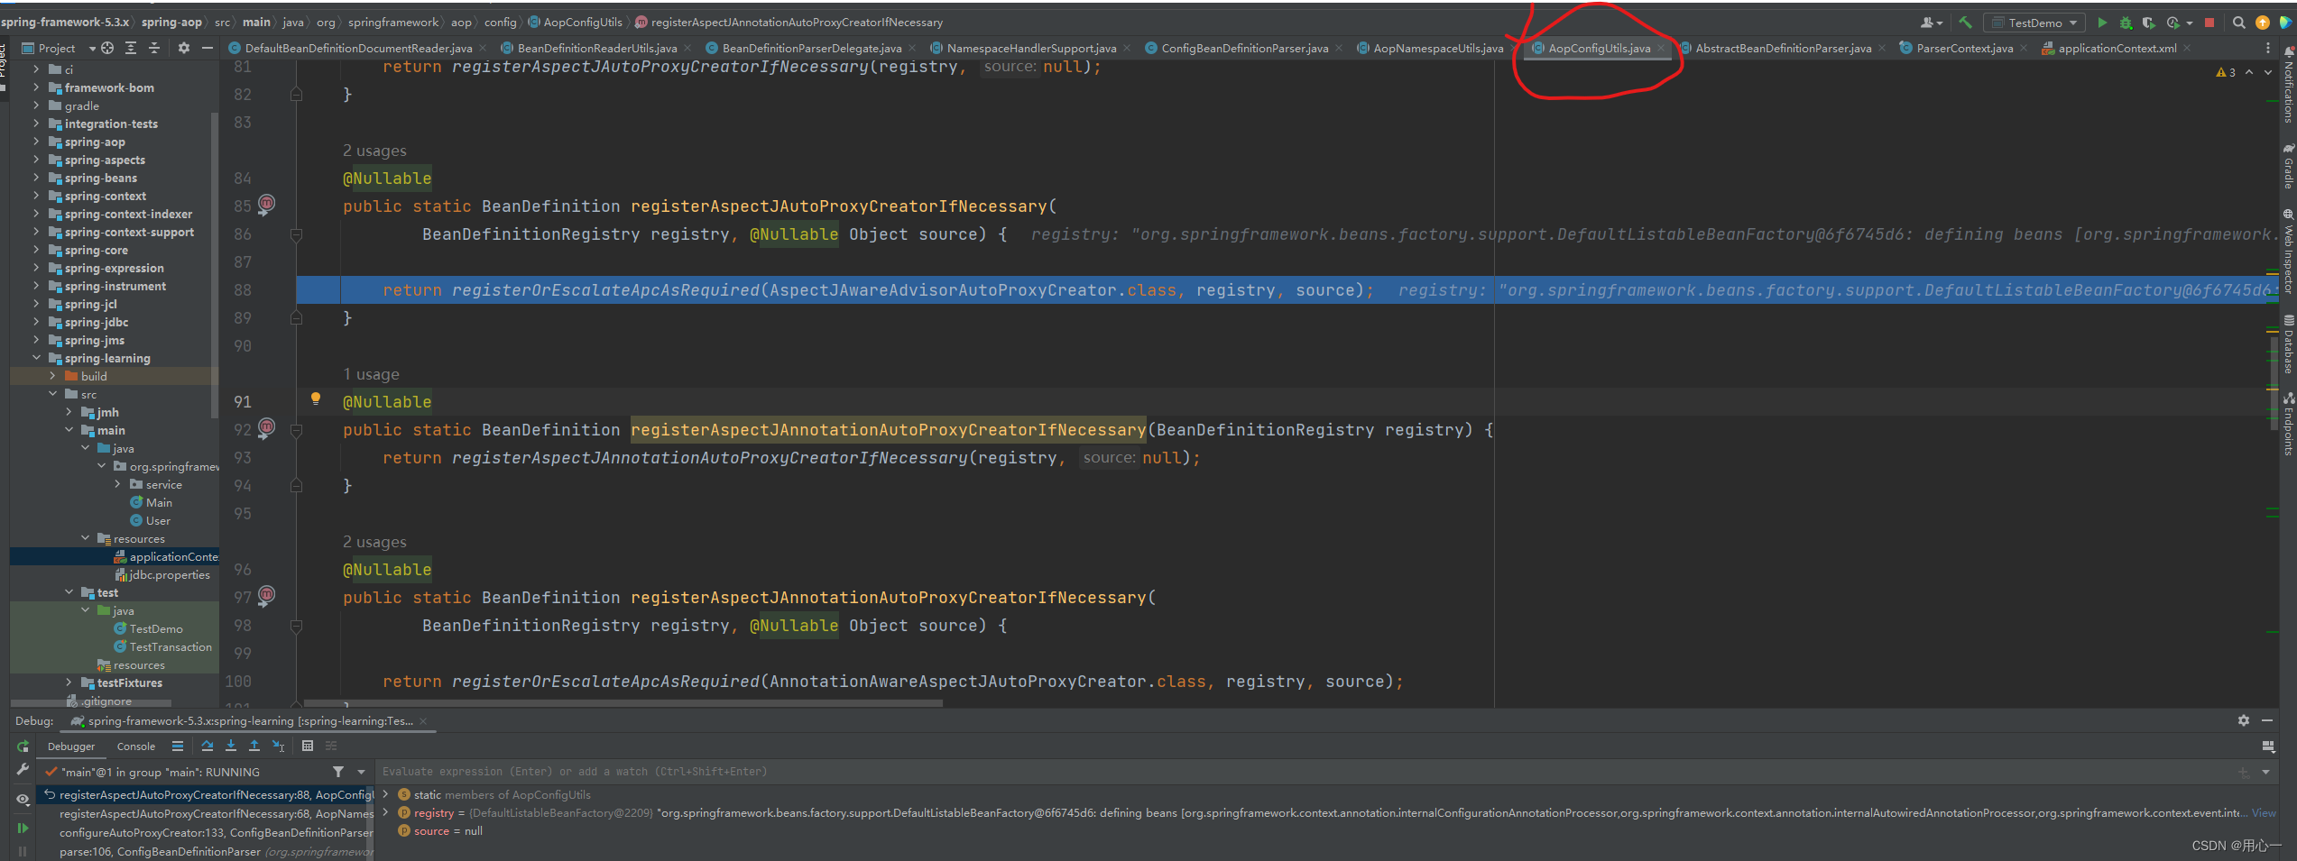Rerun the spring-learning debug session
The width and height of the screenshot is (2297, 861).
point(23,747)
